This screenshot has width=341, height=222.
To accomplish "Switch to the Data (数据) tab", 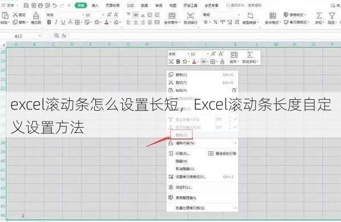I will tap(145, 6).
